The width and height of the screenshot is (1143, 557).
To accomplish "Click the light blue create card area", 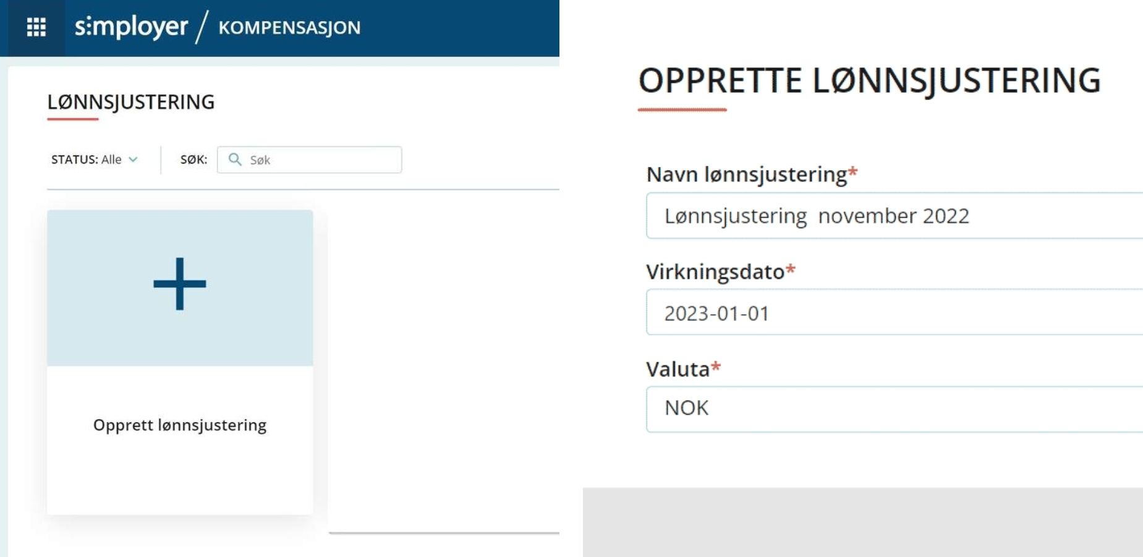I will click(x=180, y=288).
